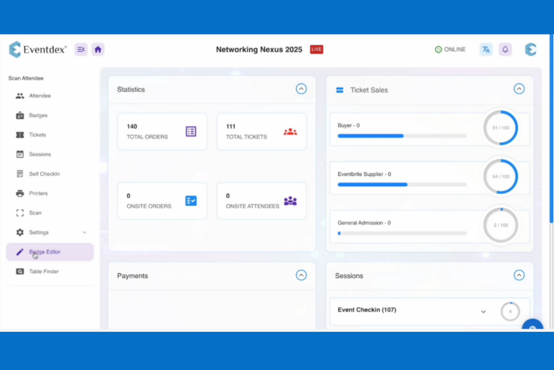The height and width of the screenshot is (370, 554).
Task: Click the ONLINE status indicator
Action: [x=450, y=49]
